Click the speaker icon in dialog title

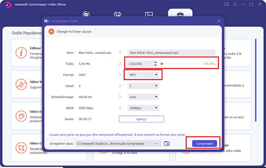pos(47,21)
